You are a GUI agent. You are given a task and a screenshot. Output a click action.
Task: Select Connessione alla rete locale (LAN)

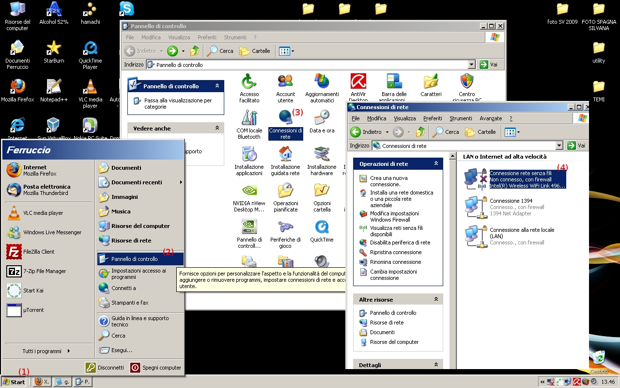click(x=509, y=236)
